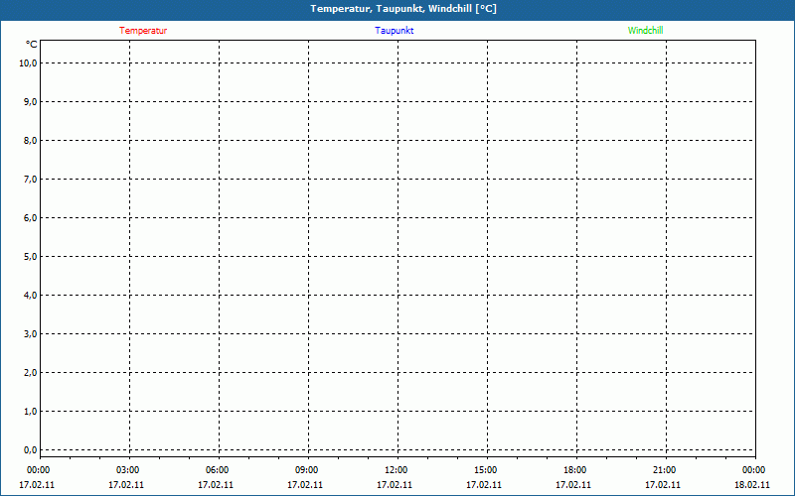Click the 12:00 time label

396,470
